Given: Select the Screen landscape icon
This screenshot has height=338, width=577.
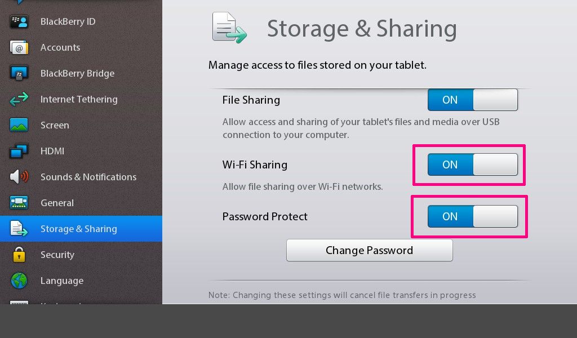Looking at the screenshot, I should 19,125.
